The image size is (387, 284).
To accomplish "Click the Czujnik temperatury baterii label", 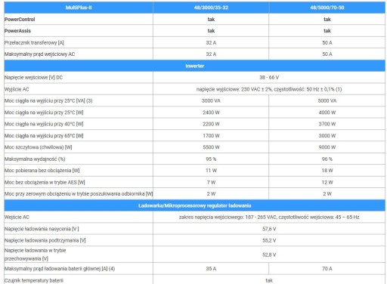I will pos(34,280).
